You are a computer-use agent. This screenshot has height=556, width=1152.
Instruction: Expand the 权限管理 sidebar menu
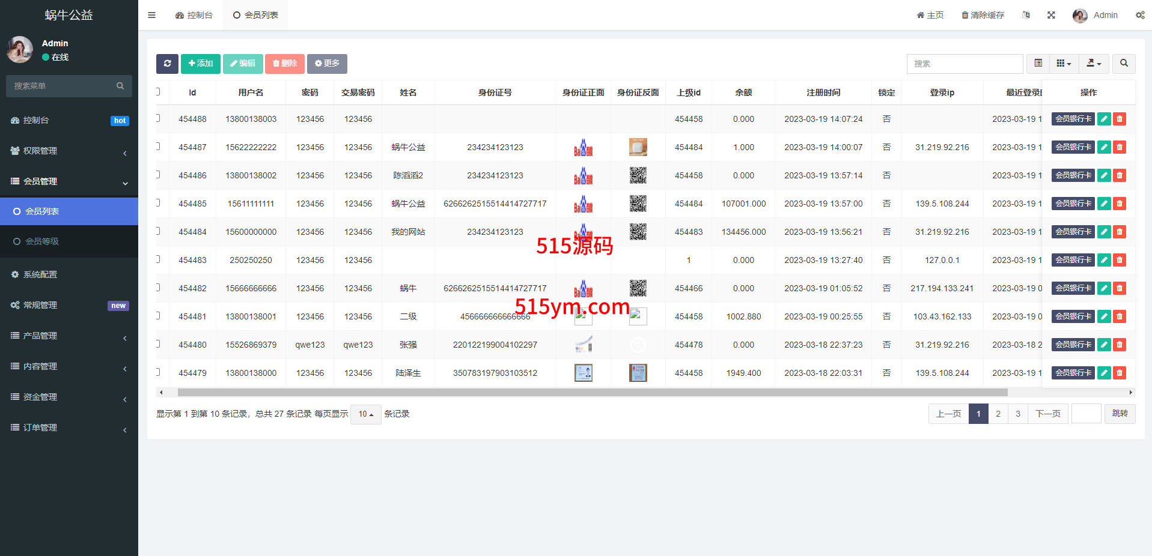coord(69,151)
